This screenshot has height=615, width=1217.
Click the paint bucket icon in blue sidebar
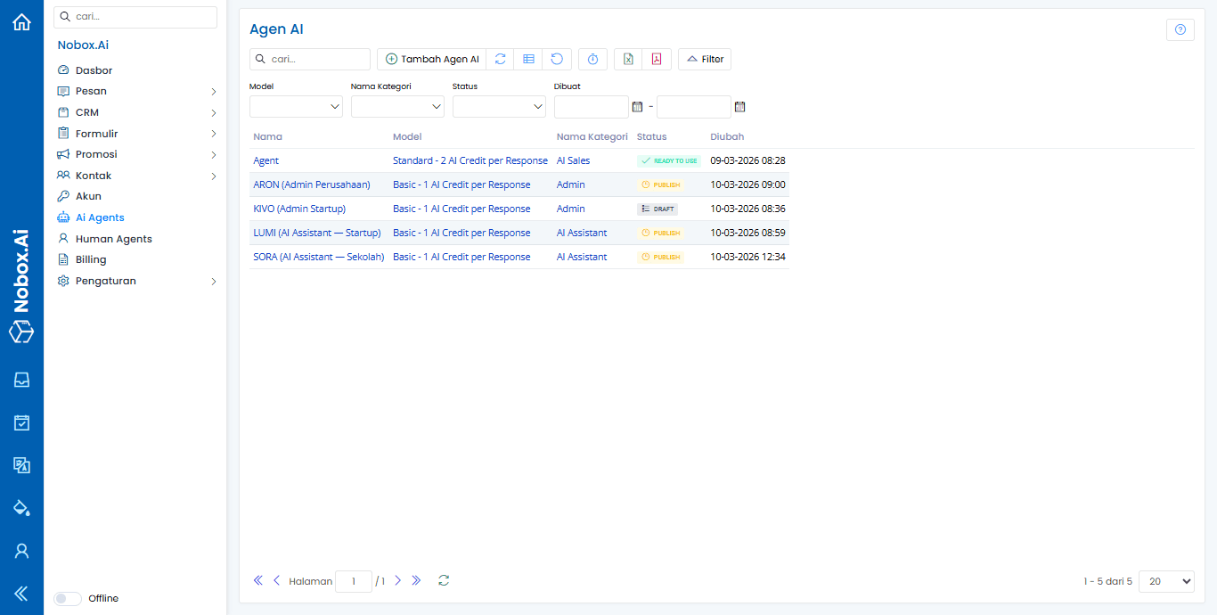pos(21,508)
